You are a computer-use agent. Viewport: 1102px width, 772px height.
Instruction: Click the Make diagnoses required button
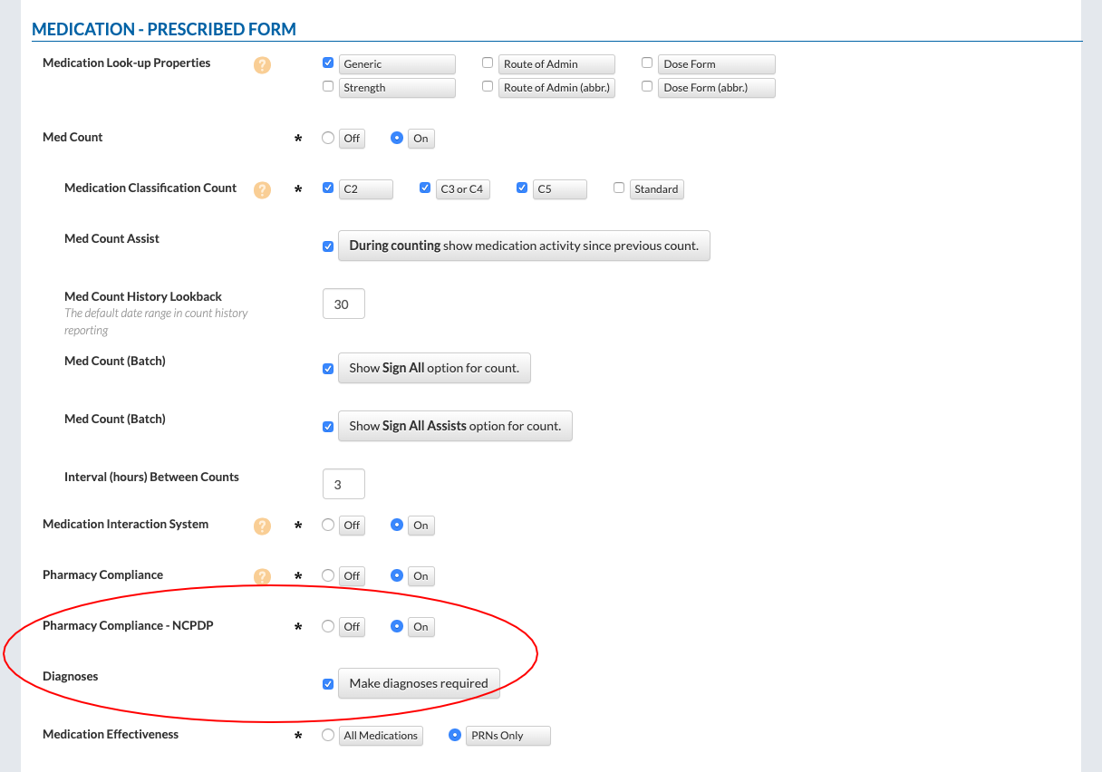pos(418,683)
